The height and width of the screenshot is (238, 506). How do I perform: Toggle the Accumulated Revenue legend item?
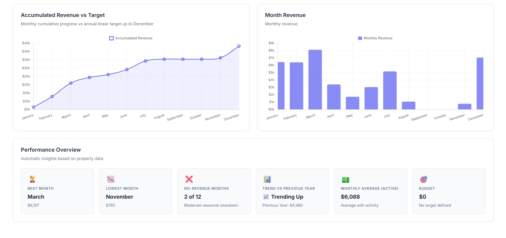(x=131, y=38)
